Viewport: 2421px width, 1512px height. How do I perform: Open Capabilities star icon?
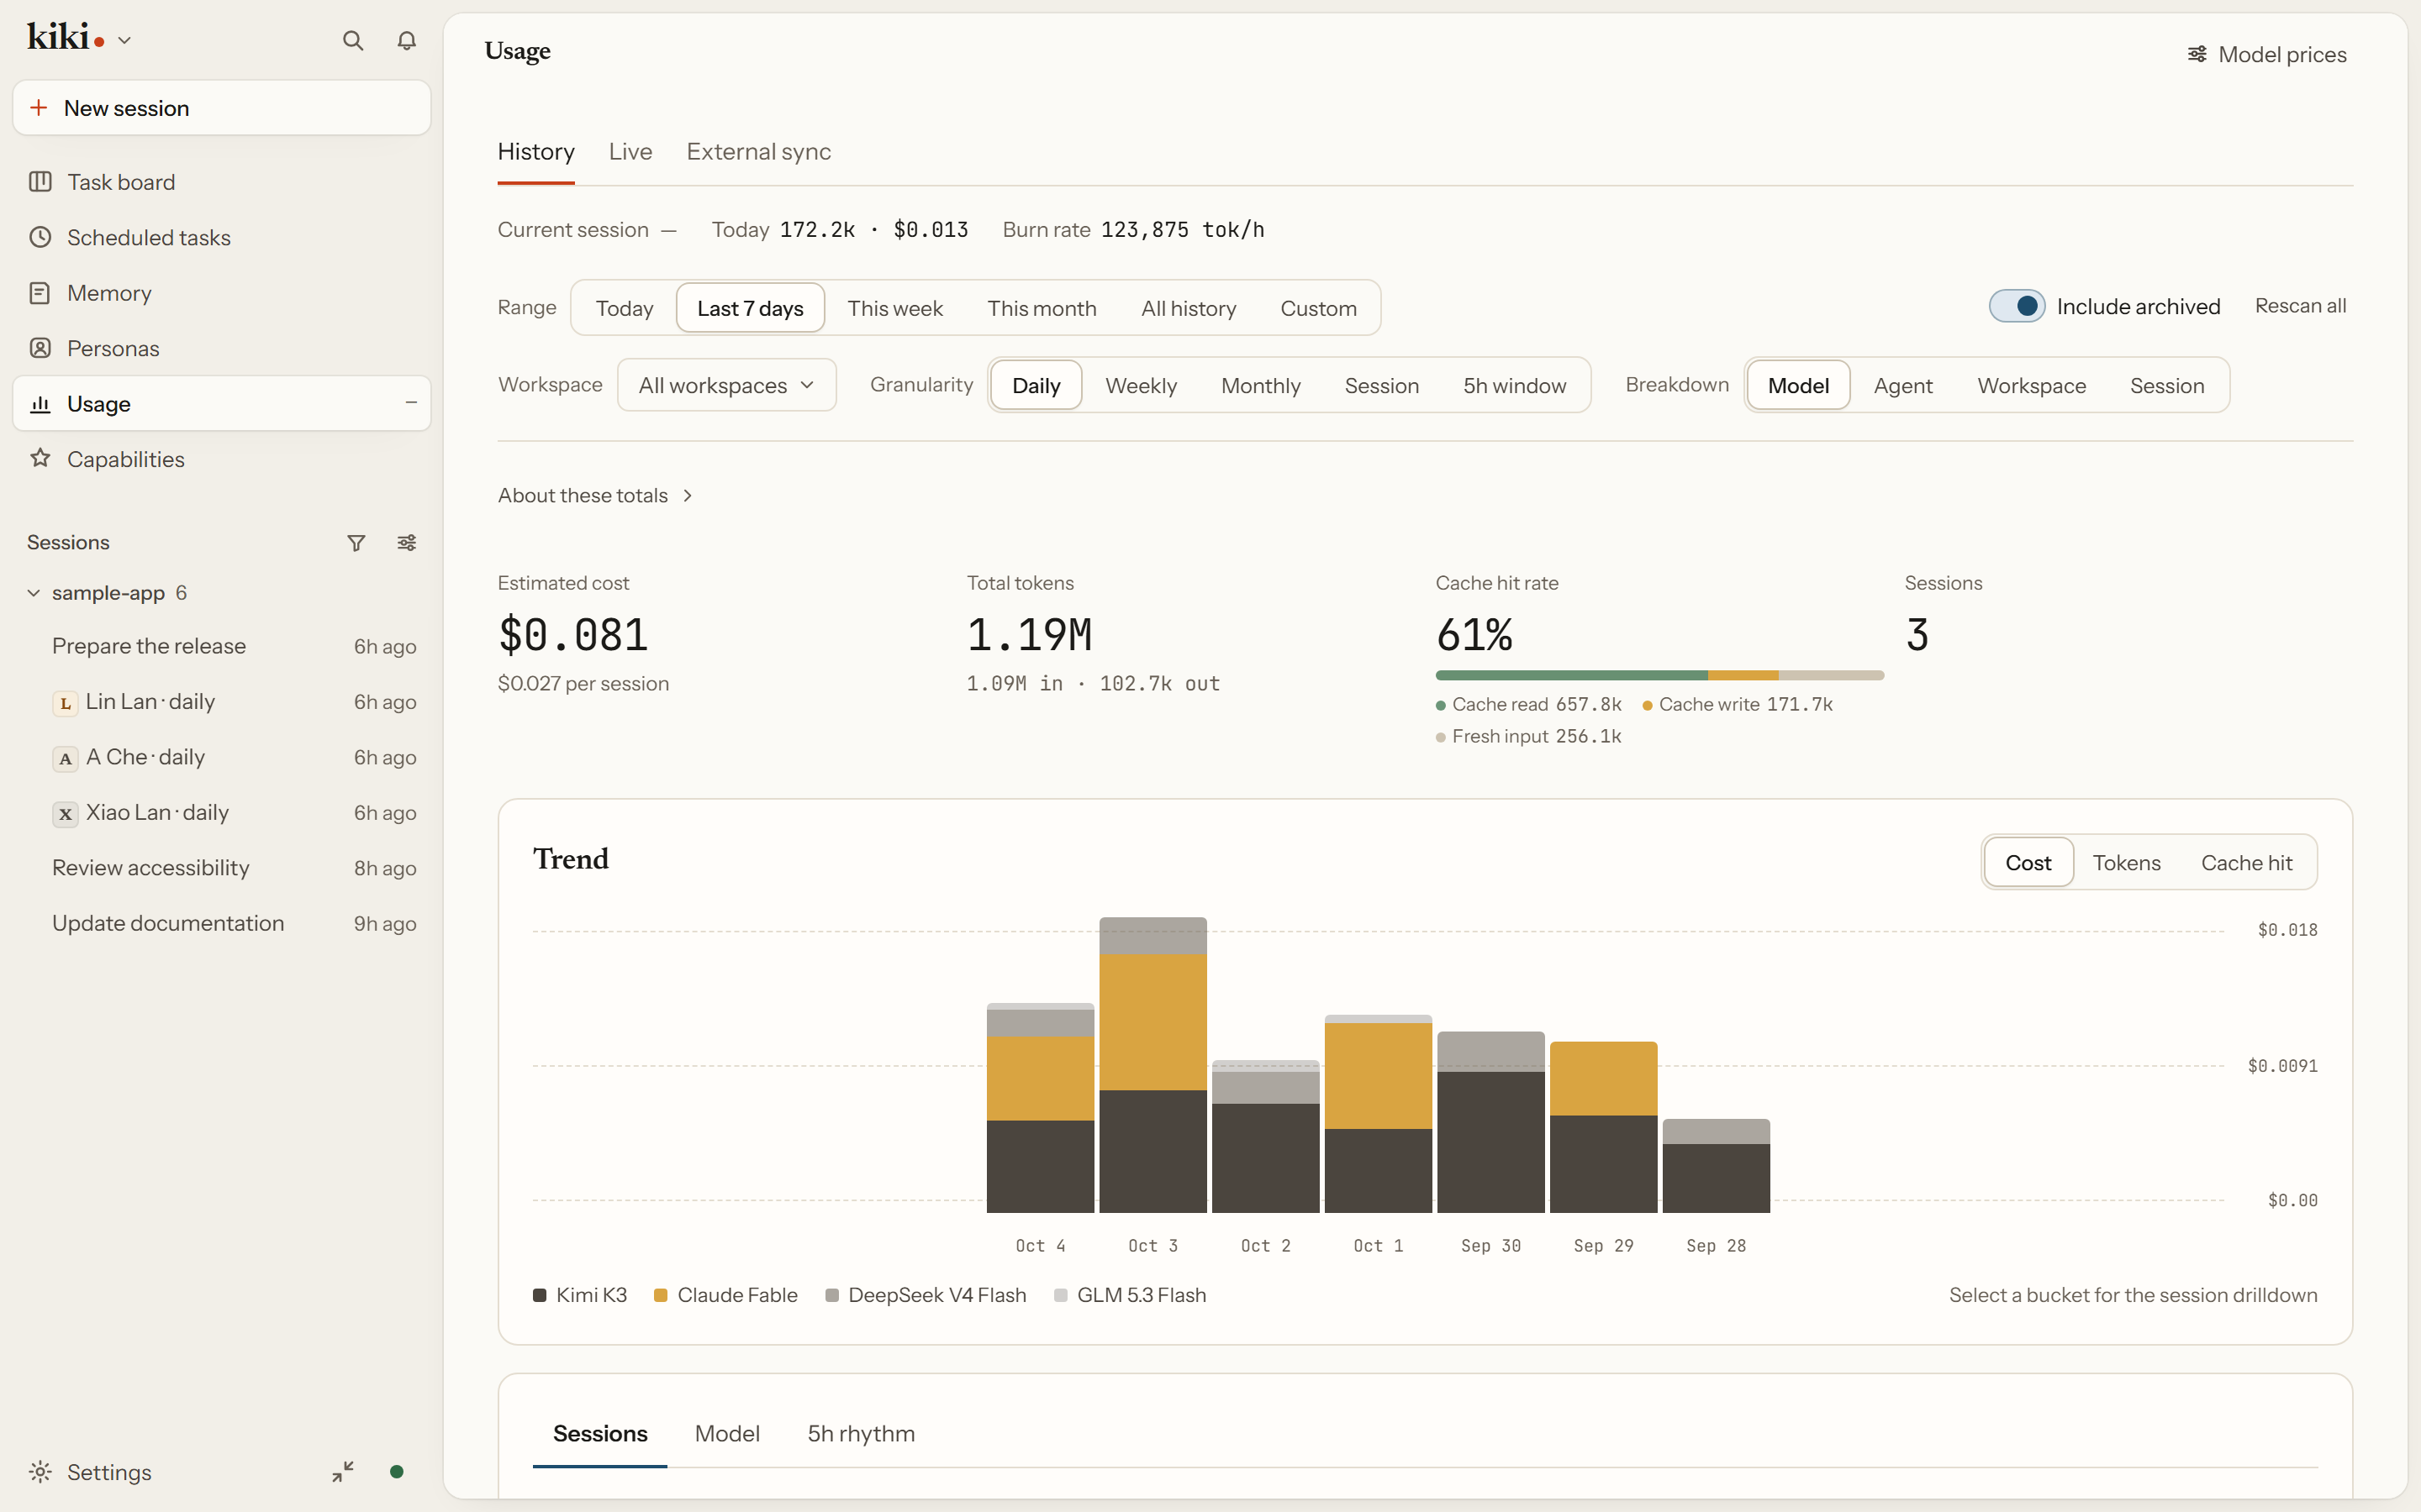pyautogui.click(x=40, y=458)
